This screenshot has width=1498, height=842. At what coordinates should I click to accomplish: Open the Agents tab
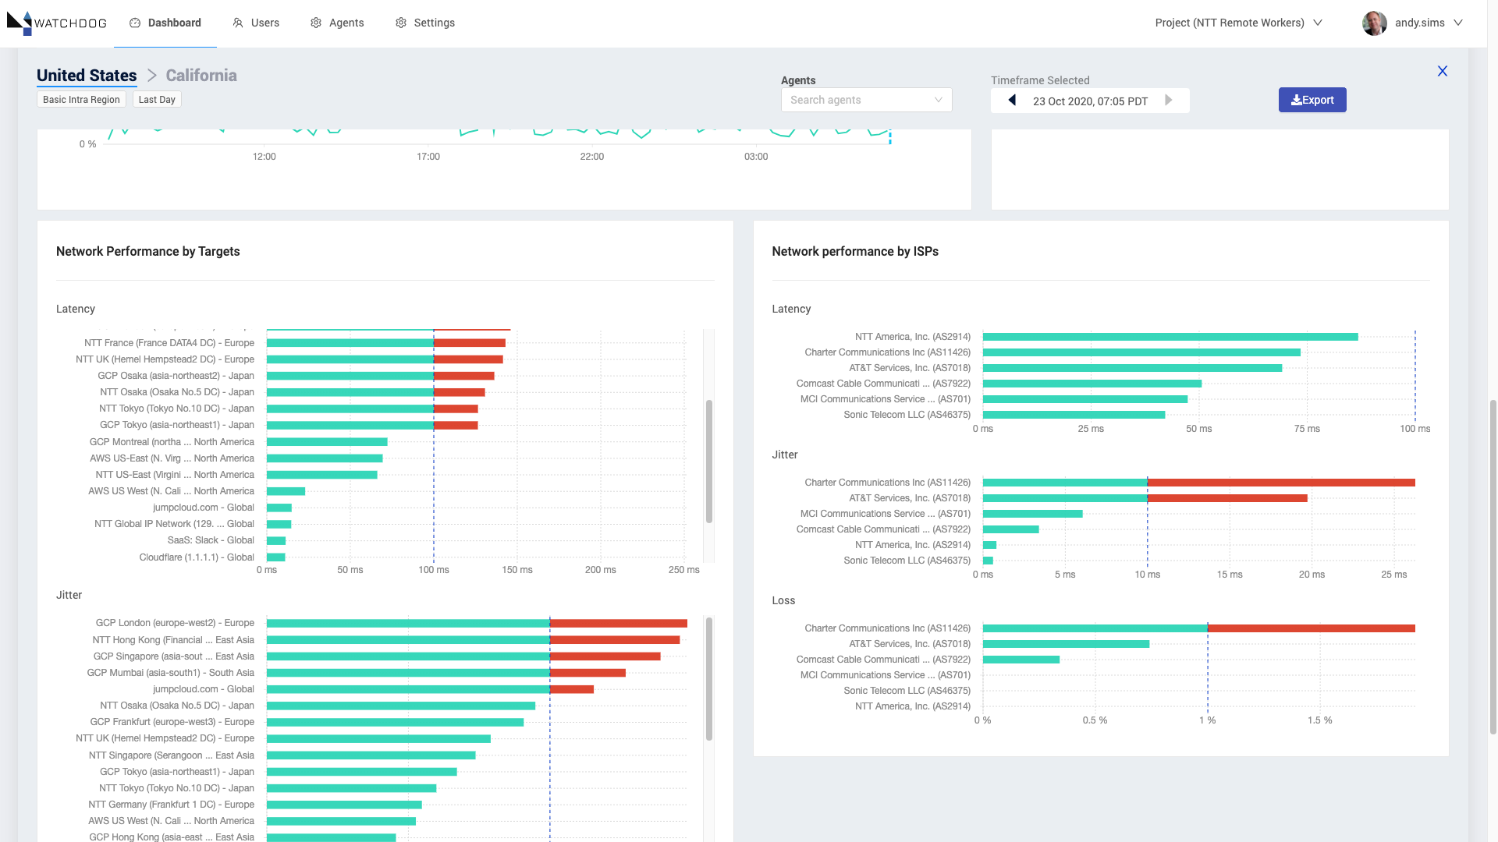[x=337, y=23]
